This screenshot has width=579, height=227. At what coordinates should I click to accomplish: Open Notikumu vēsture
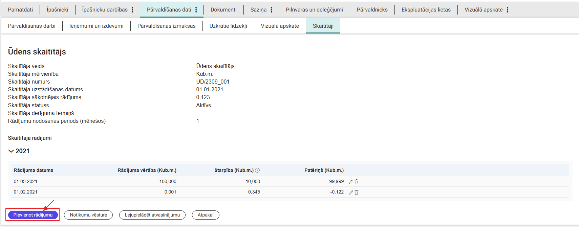click(x=88, y=215)
